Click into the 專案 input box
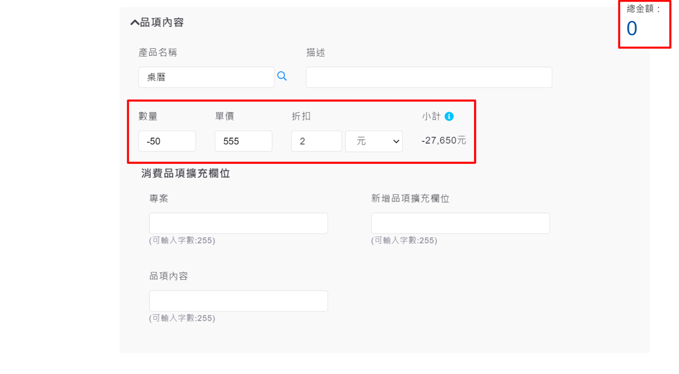 click(238, 223)
